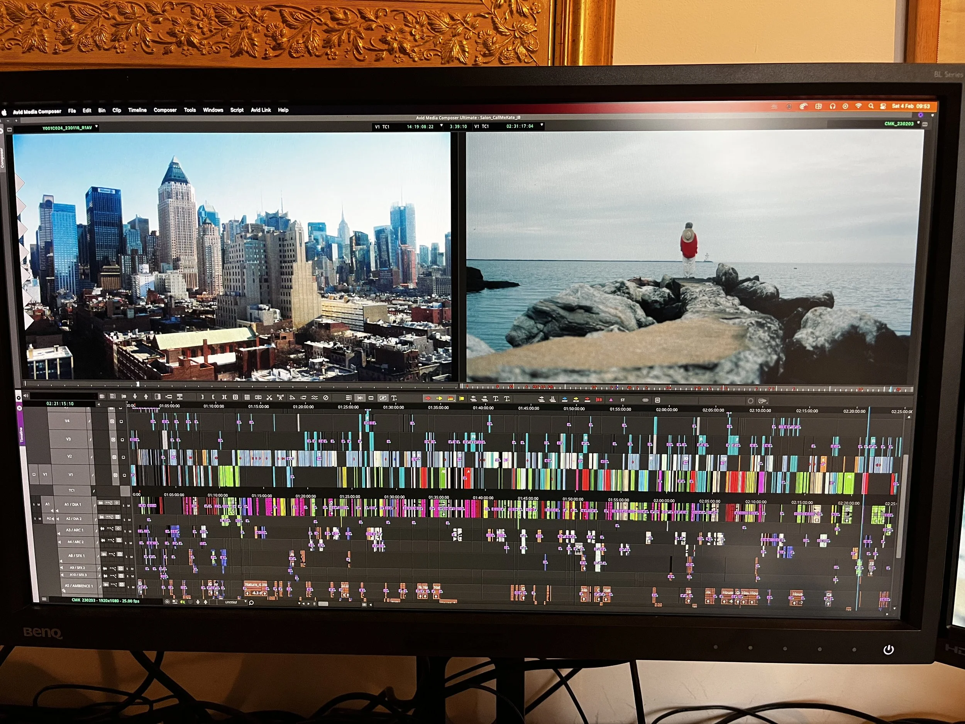Click the pink Add Marker triangle icon
Viewport: 965px width, 724px height.
click(x=611, y=400)
